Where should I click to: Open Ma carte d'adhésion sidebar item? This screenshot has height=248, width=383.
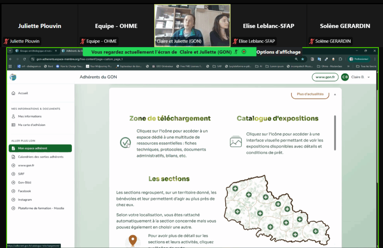pos(31,125)
